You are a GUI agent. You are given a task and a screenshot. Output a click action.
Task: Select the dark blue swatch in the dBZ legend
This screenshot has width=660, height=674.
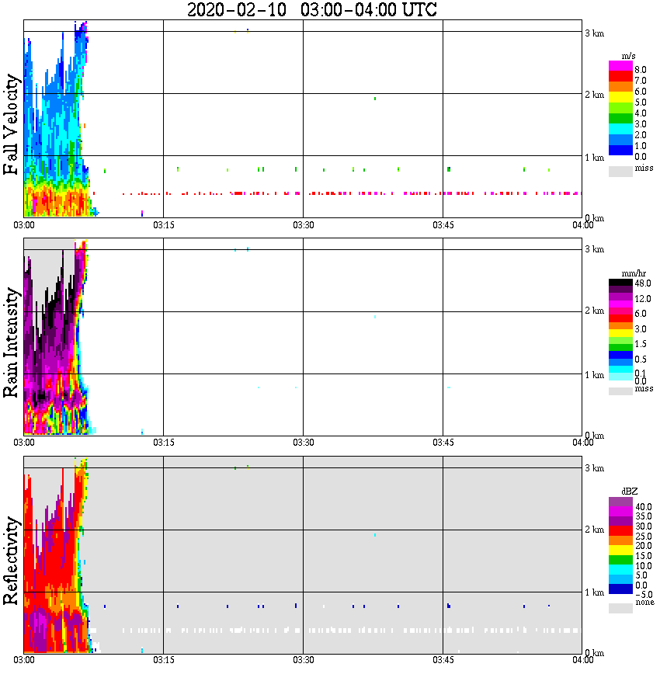[x=620, y=589]
